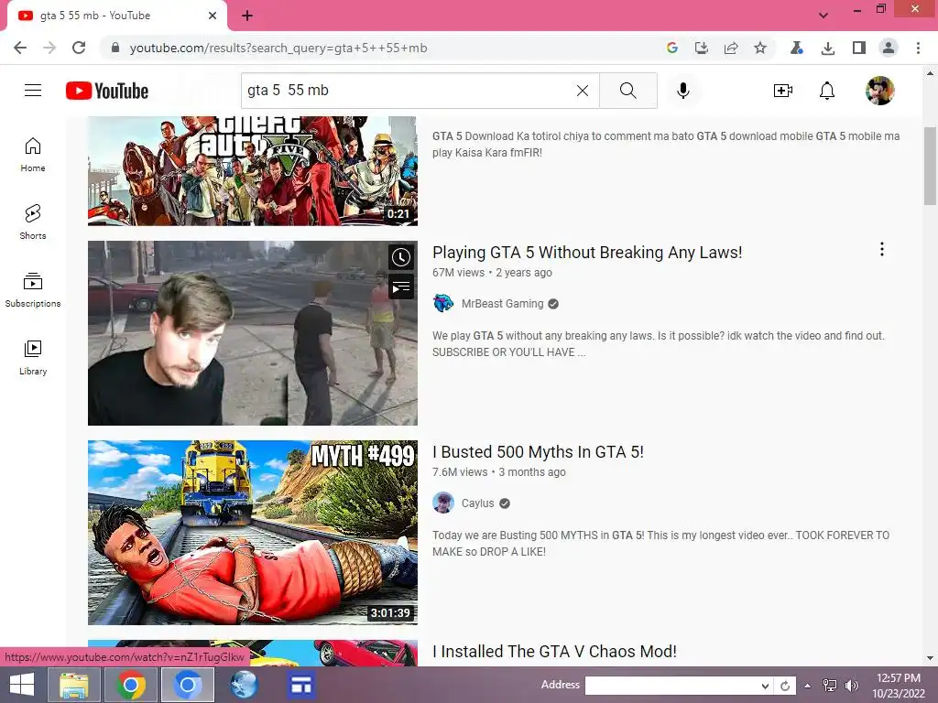Viewport: 938px width, 703px height.
Task: Open Chrome downloads icon
Action: (x=828, y=48)
